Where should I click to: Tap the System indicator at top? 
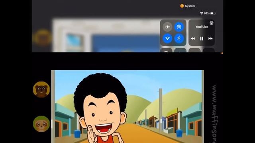pyautogui.click(x=188, y=6)
